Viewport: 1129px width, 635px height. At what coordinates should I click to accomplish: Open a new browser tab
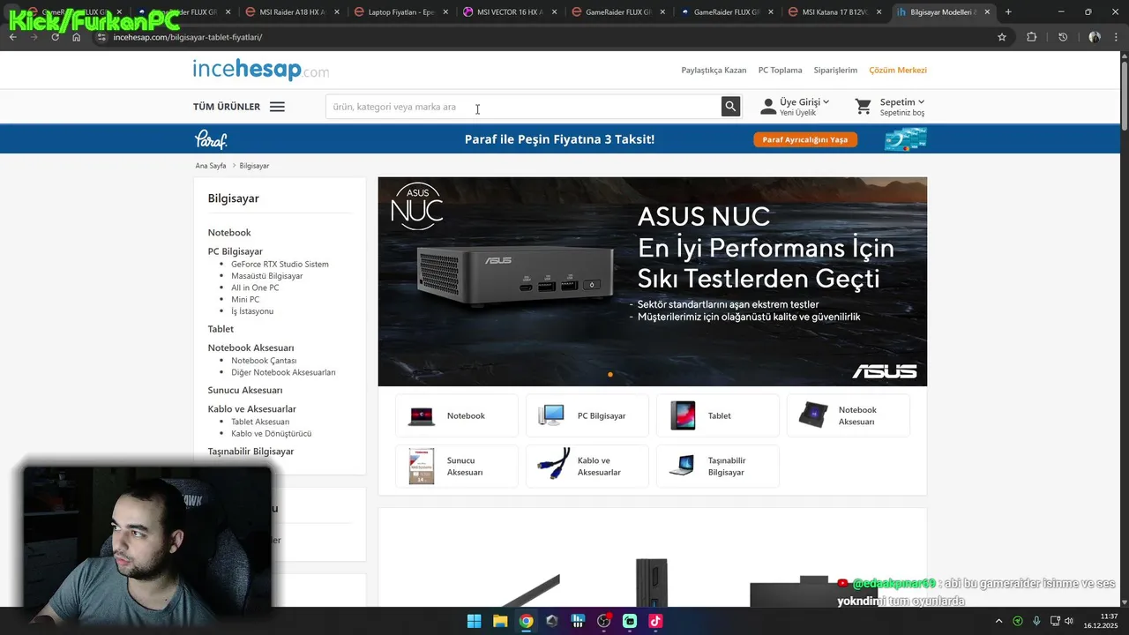pyautogui.click(x=1008, y=12)
